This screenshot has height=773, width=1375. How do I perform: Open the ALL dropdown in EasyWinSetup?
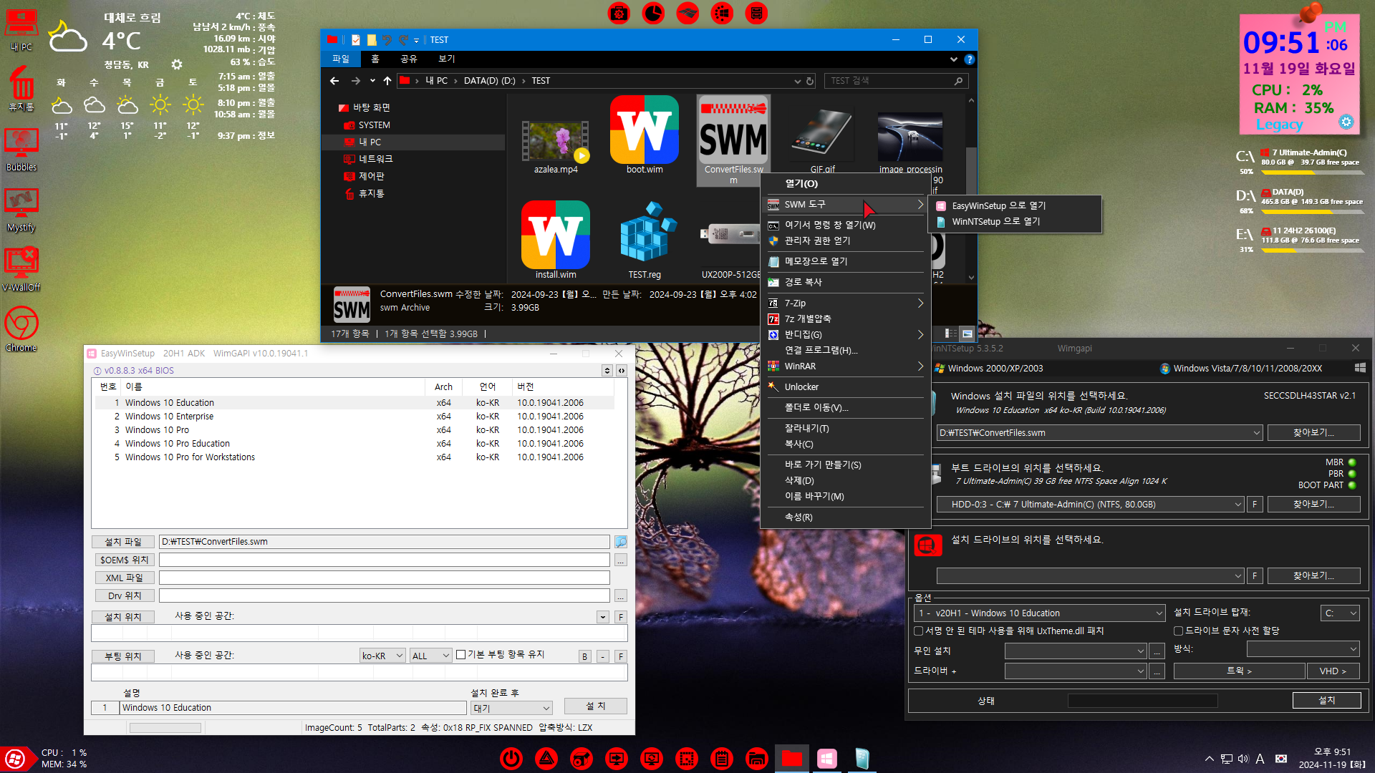(x=430, y=656)
